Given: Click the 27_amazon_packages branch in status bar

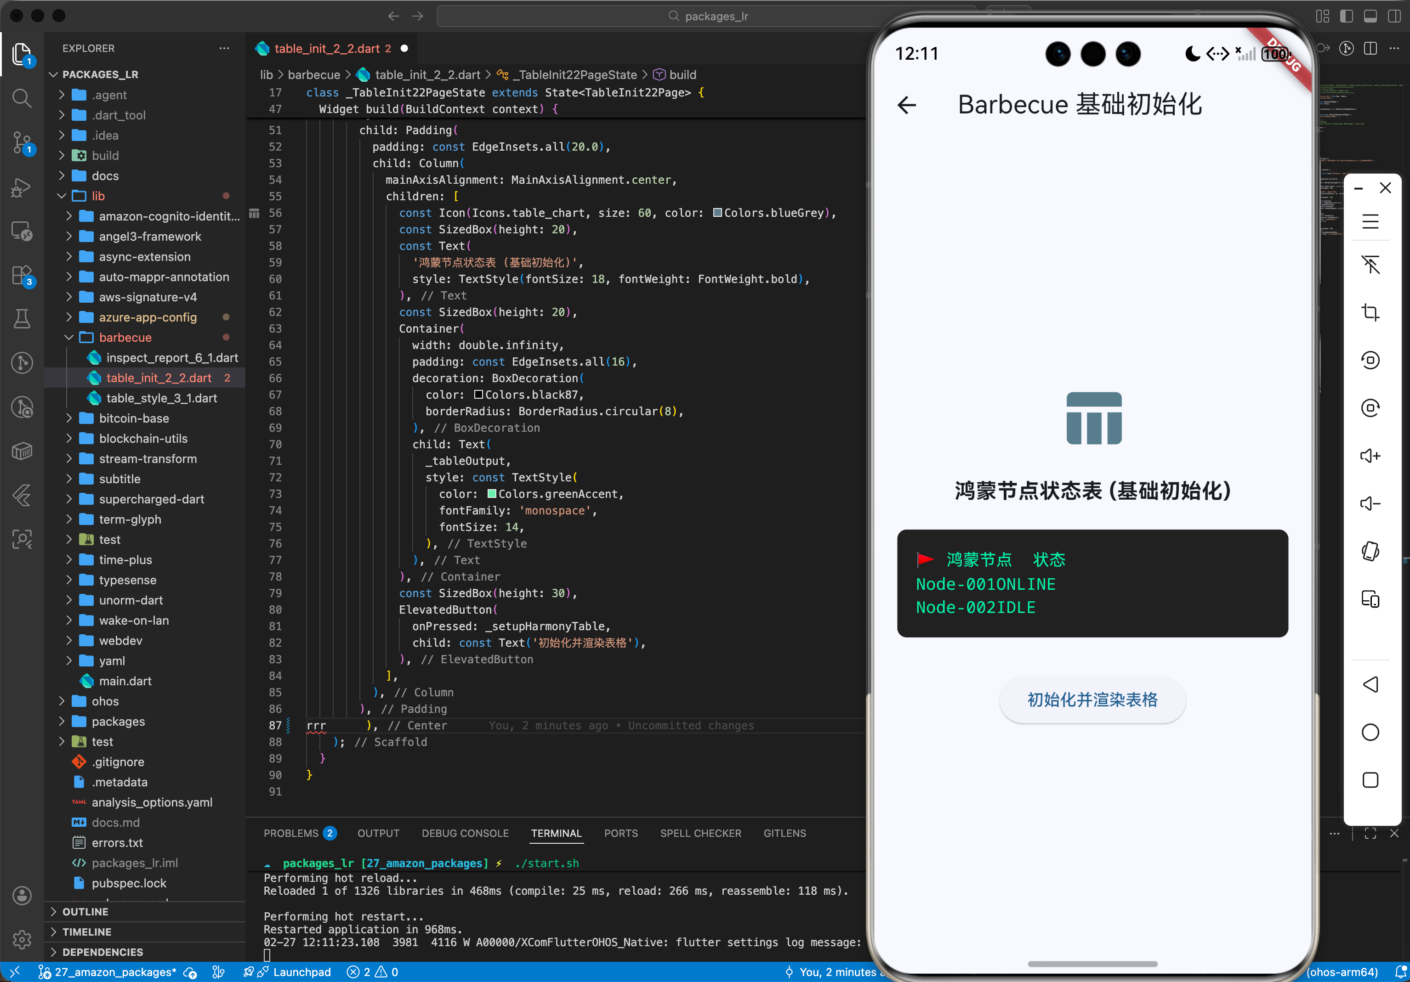Looking at the screenshot, I should click(108, 971).
